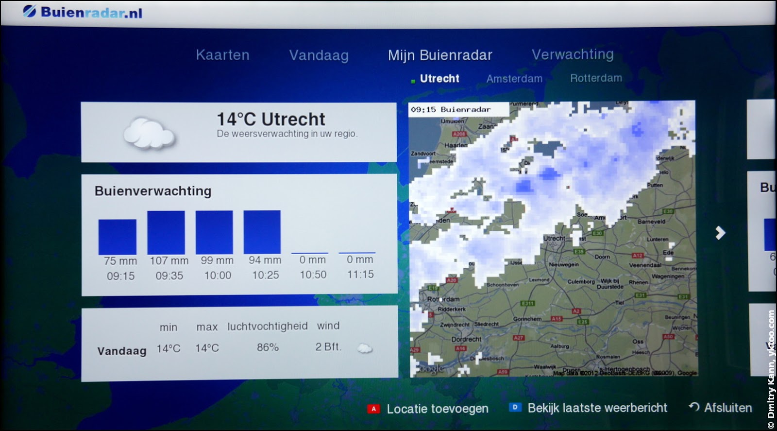Click the min temperature 14°C

tap(168, 348)
